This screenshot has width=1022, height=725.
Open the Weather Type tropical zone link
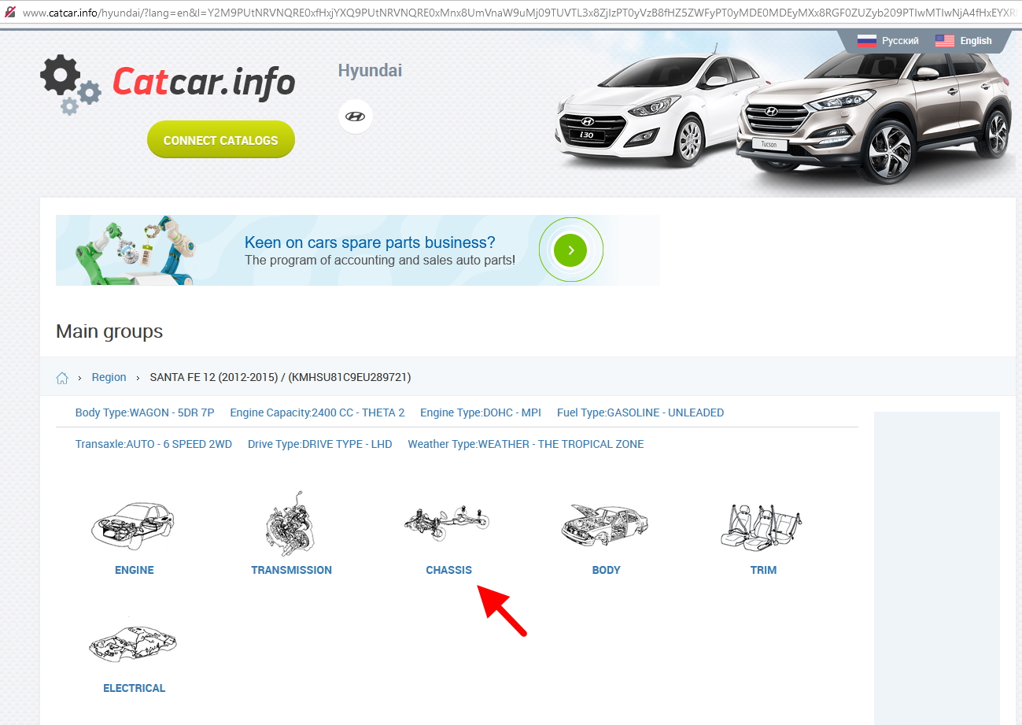tap(526, 444)
